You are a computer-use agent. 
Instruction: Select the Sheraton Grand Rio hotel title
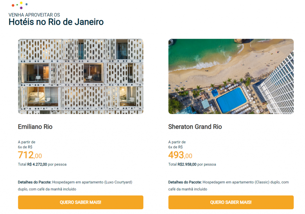(195, 127)
